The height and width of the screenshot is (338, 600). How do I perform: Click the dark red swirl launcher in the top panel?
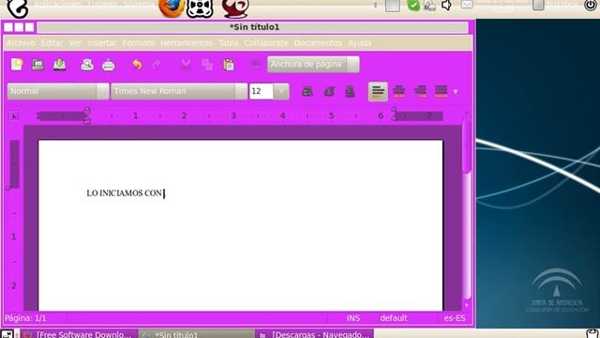point(235,8)
